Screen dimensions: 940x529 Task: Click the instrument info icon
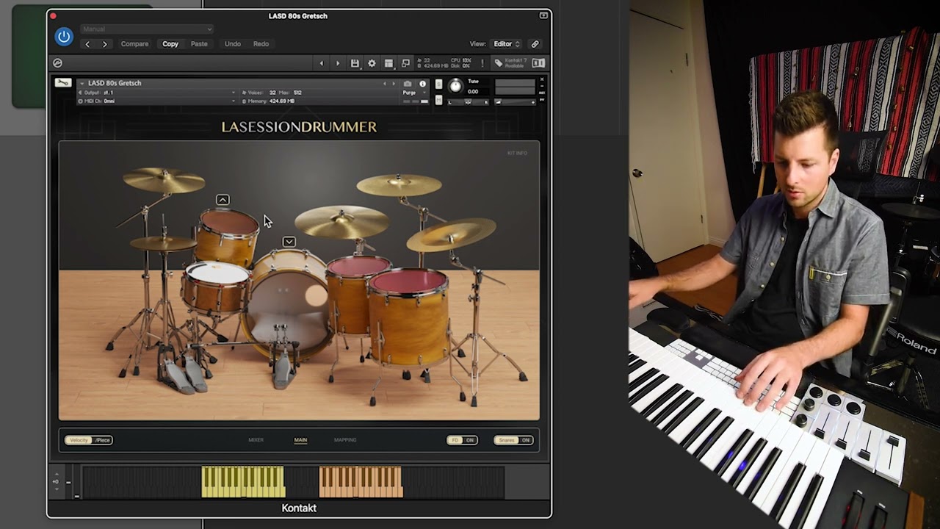pos(422,84)
